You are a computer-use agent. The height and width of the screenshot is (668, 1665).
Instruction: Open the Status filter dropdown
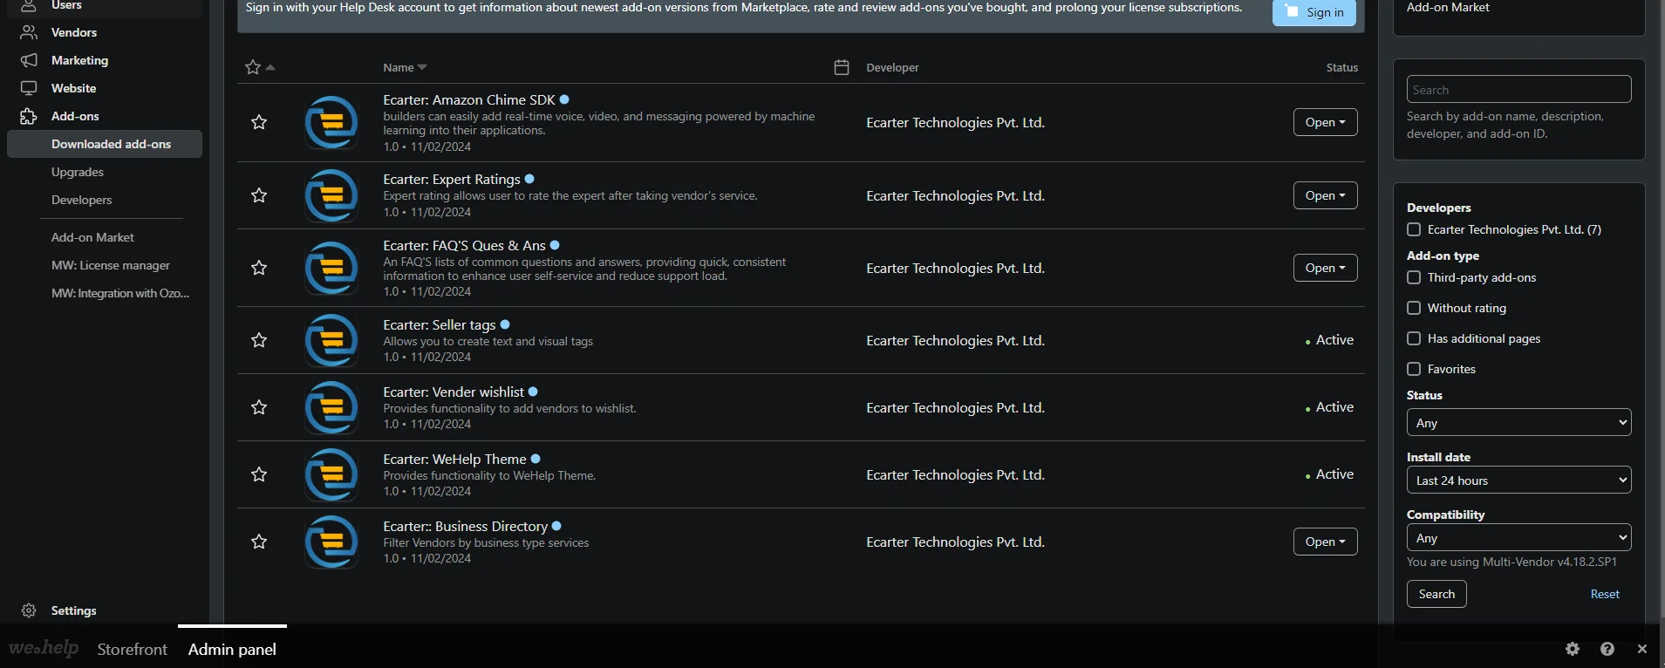pyautogui.click(x=1518, y=422)
